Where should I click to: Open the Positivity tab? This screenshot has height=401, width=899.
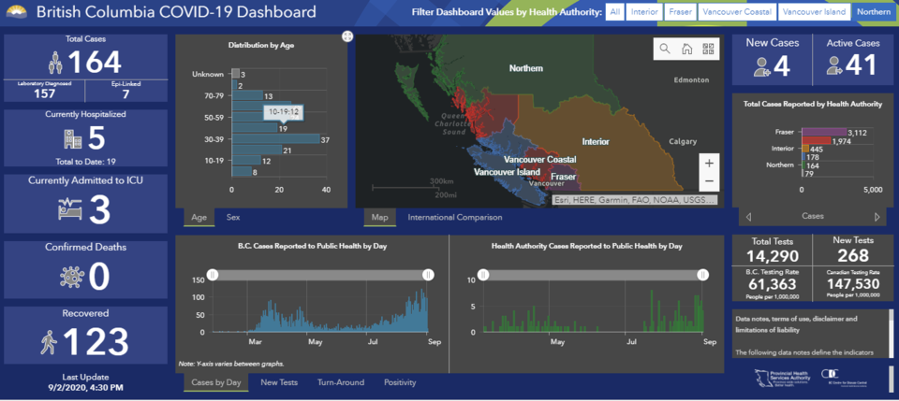(x=400, y=382)
